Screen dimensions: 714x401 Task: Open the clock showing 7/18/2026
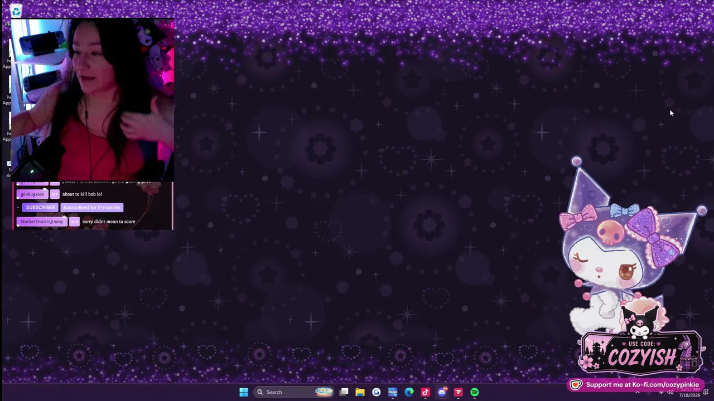click(x=689, y=392)
